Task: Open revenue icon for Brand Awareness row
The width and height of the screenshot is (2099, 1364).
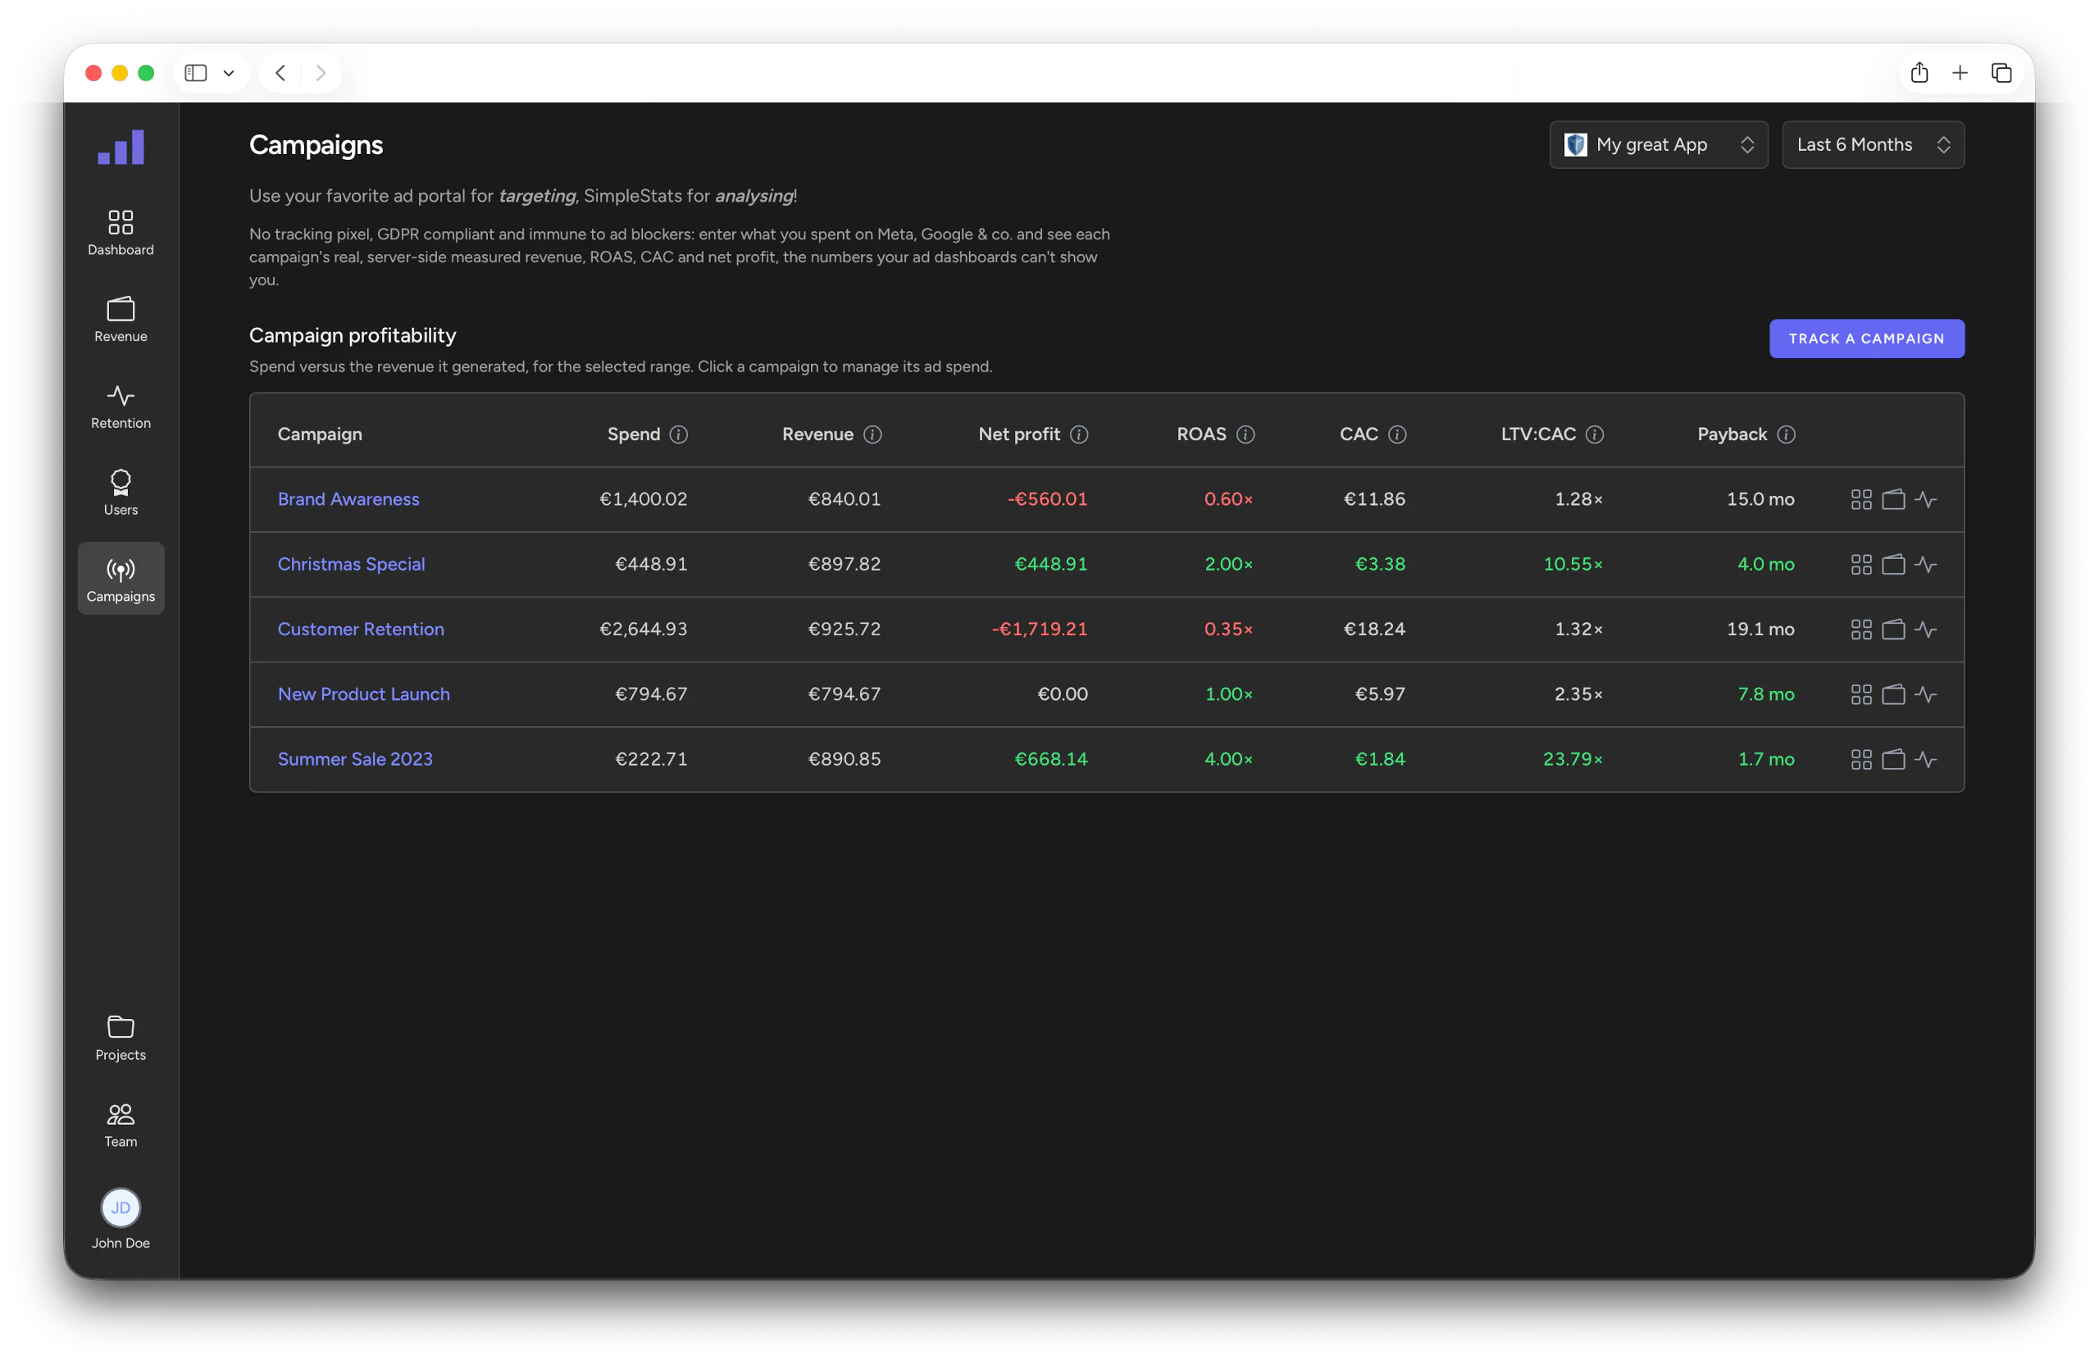Action: (1893, 500)
